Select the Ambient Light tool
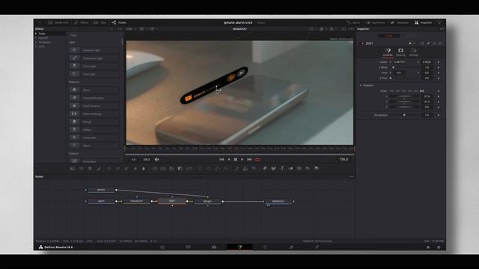 click(x=94, y=50)
